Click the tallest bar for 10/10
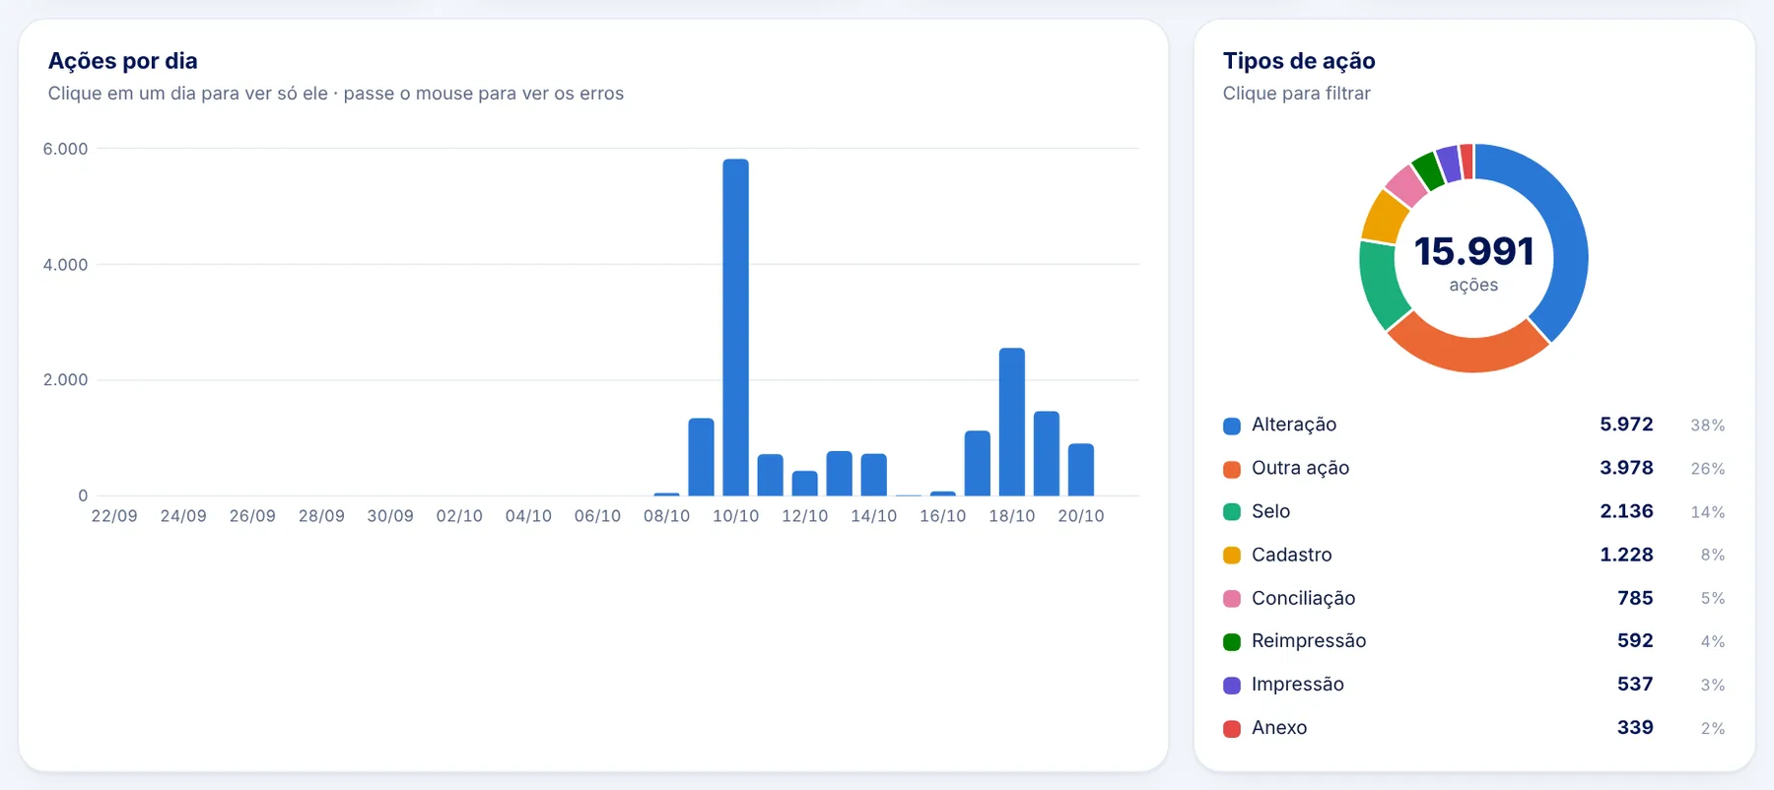Screen dimensions: 1774x790 click(735, 327)
